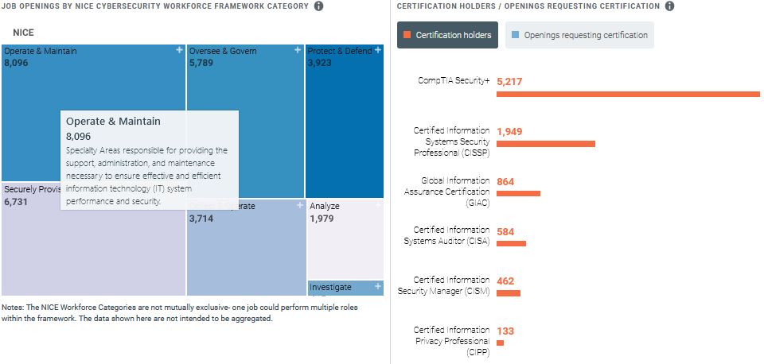This screenshot has height=364, width=764.
Task: Toggle Openings requesting certification series
Action: pos(579,35)
